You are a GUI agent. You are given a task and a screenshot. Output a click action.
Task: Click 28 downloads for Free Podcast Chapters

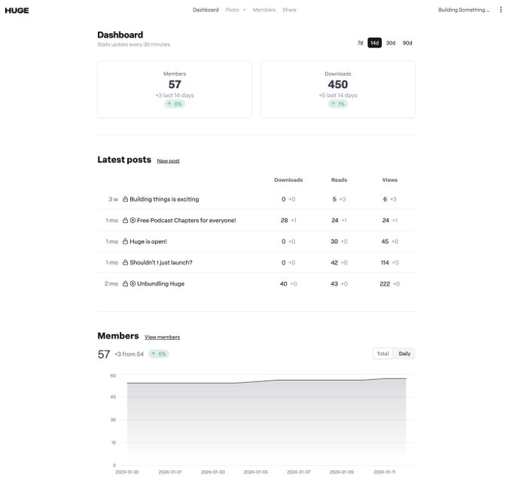point(284,220)
